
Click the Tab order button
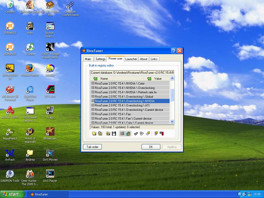pos(93,147)
